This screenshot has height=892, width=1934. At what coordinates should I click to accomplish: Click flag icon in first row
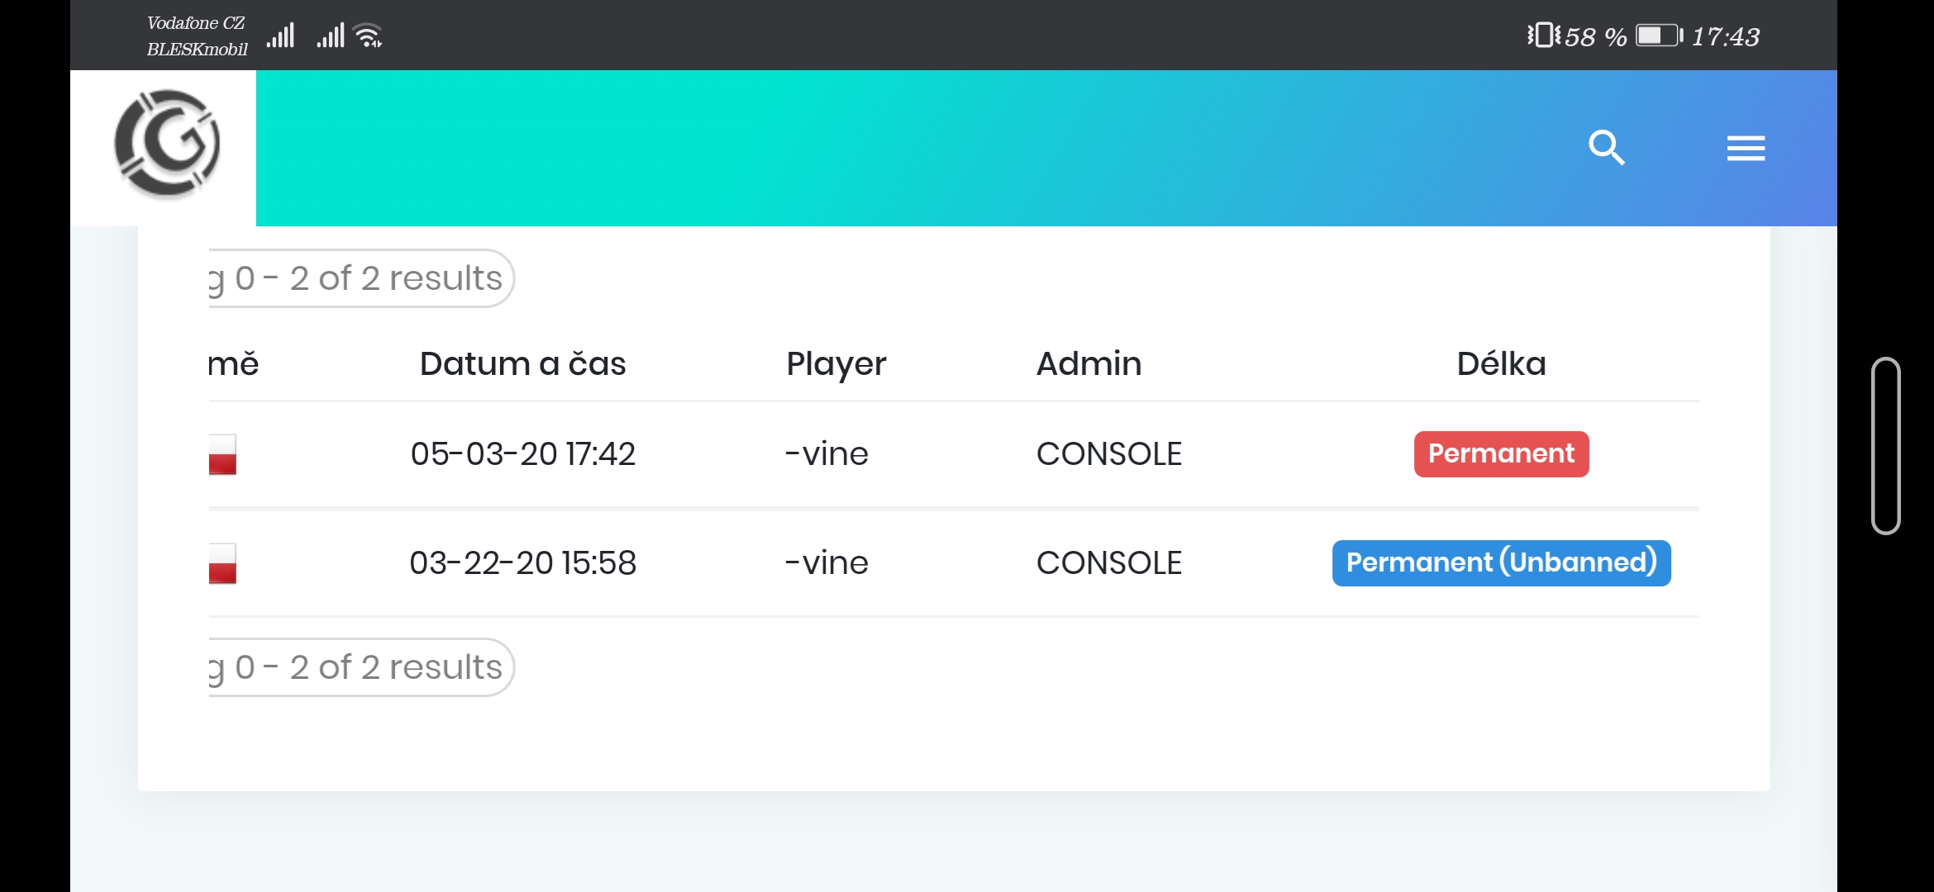point(222,454)
